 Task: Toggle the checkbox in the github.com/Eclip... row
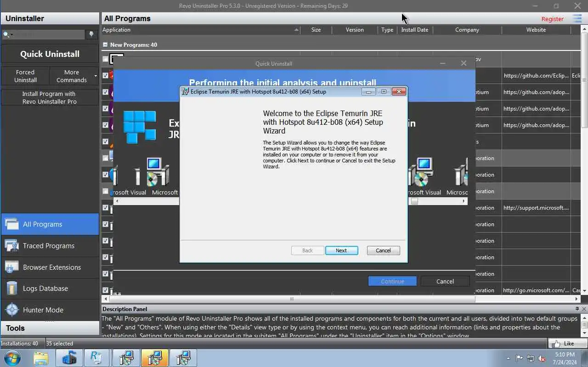(106, 75)
